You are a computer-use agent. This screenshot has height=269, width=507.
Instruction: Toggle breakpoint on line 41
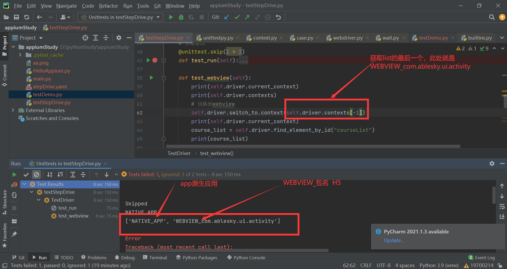tap(155, 60)
